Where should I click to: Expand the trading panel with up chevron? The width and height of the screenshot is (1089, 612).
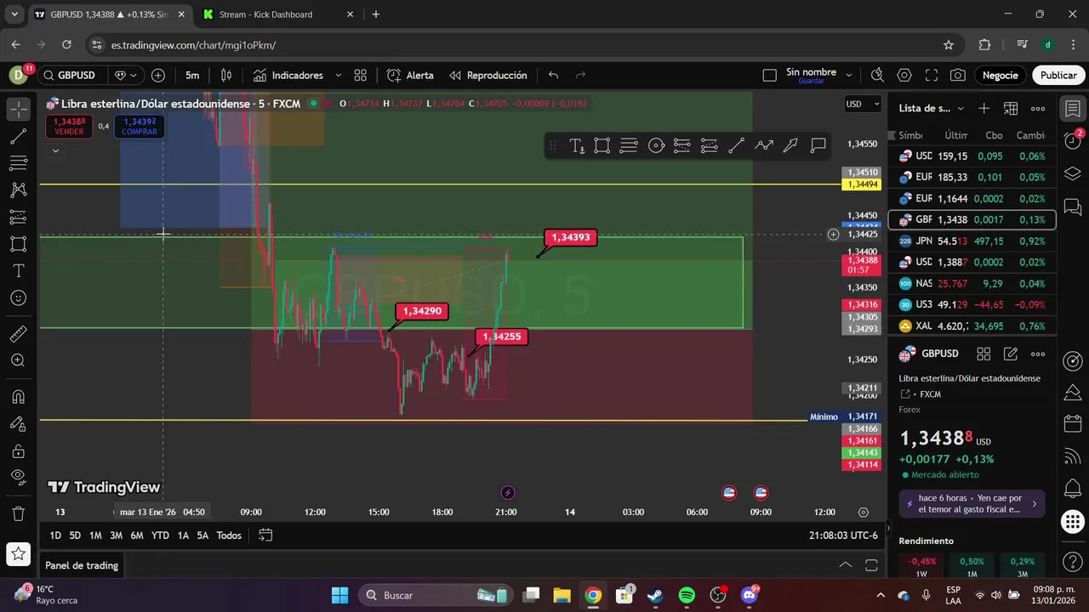(845, 565)
